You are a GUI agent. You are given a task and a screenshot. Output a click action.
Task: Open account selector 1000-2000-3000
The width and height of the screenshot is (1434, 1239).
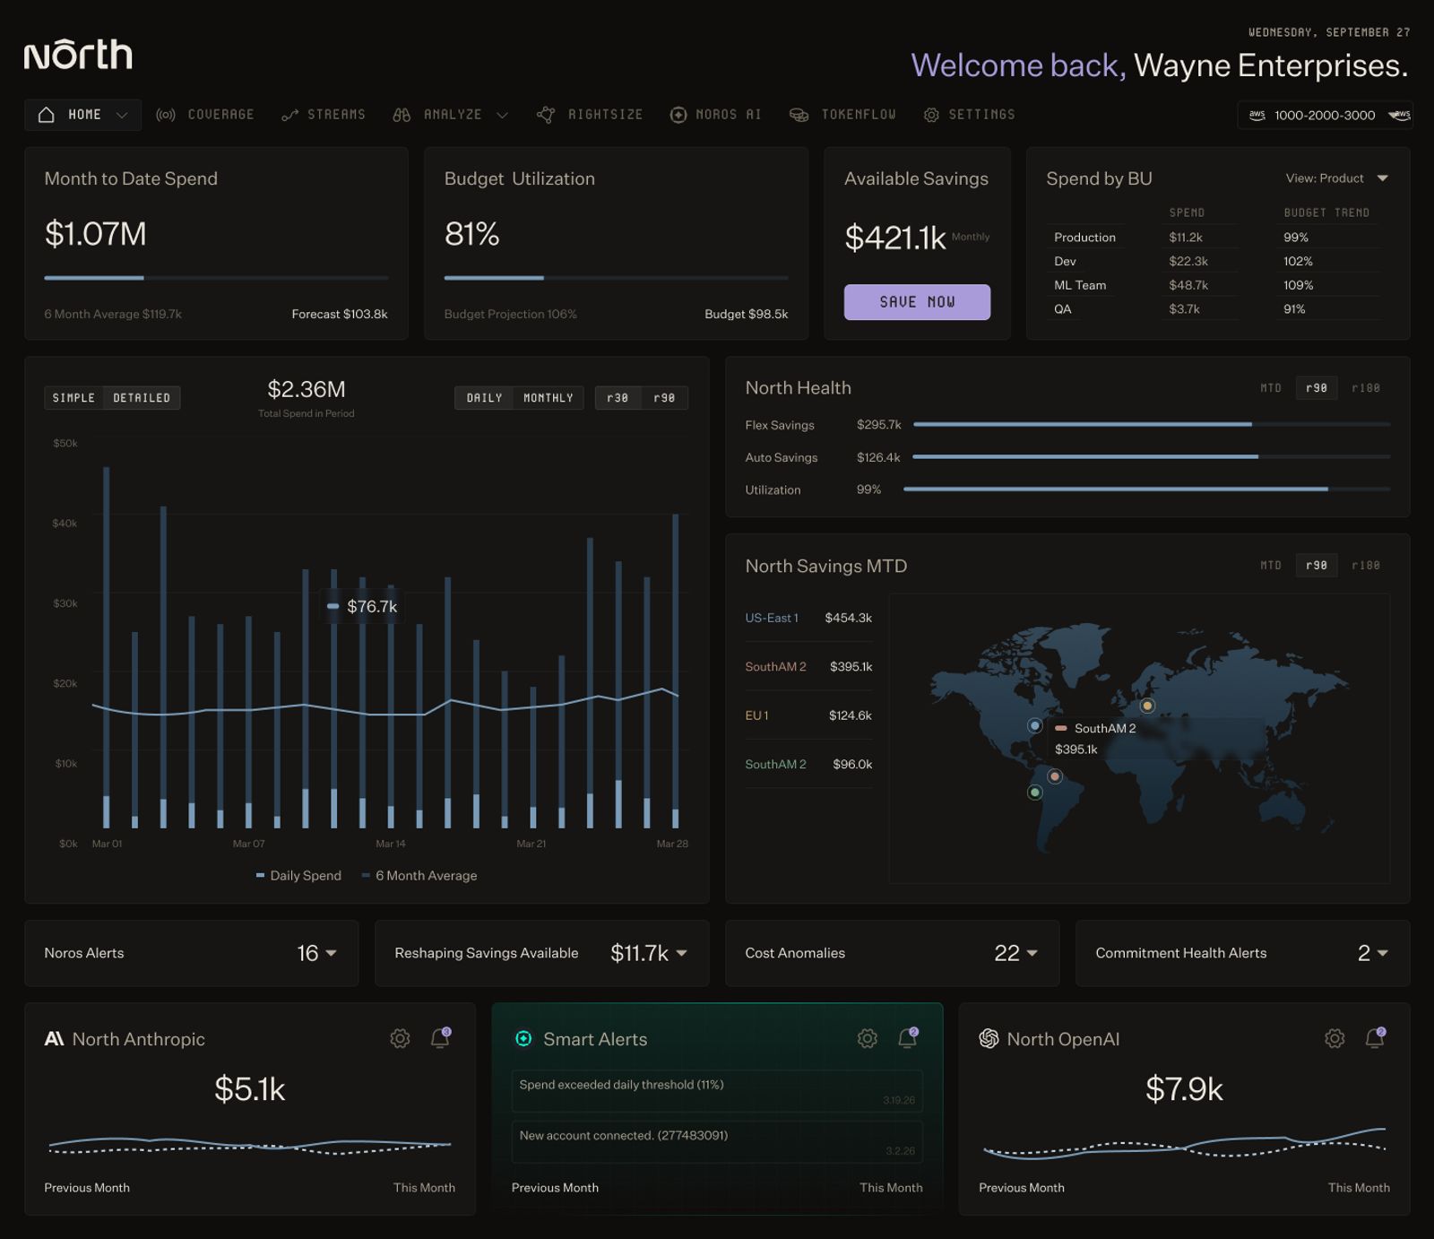coord(1326,115)
